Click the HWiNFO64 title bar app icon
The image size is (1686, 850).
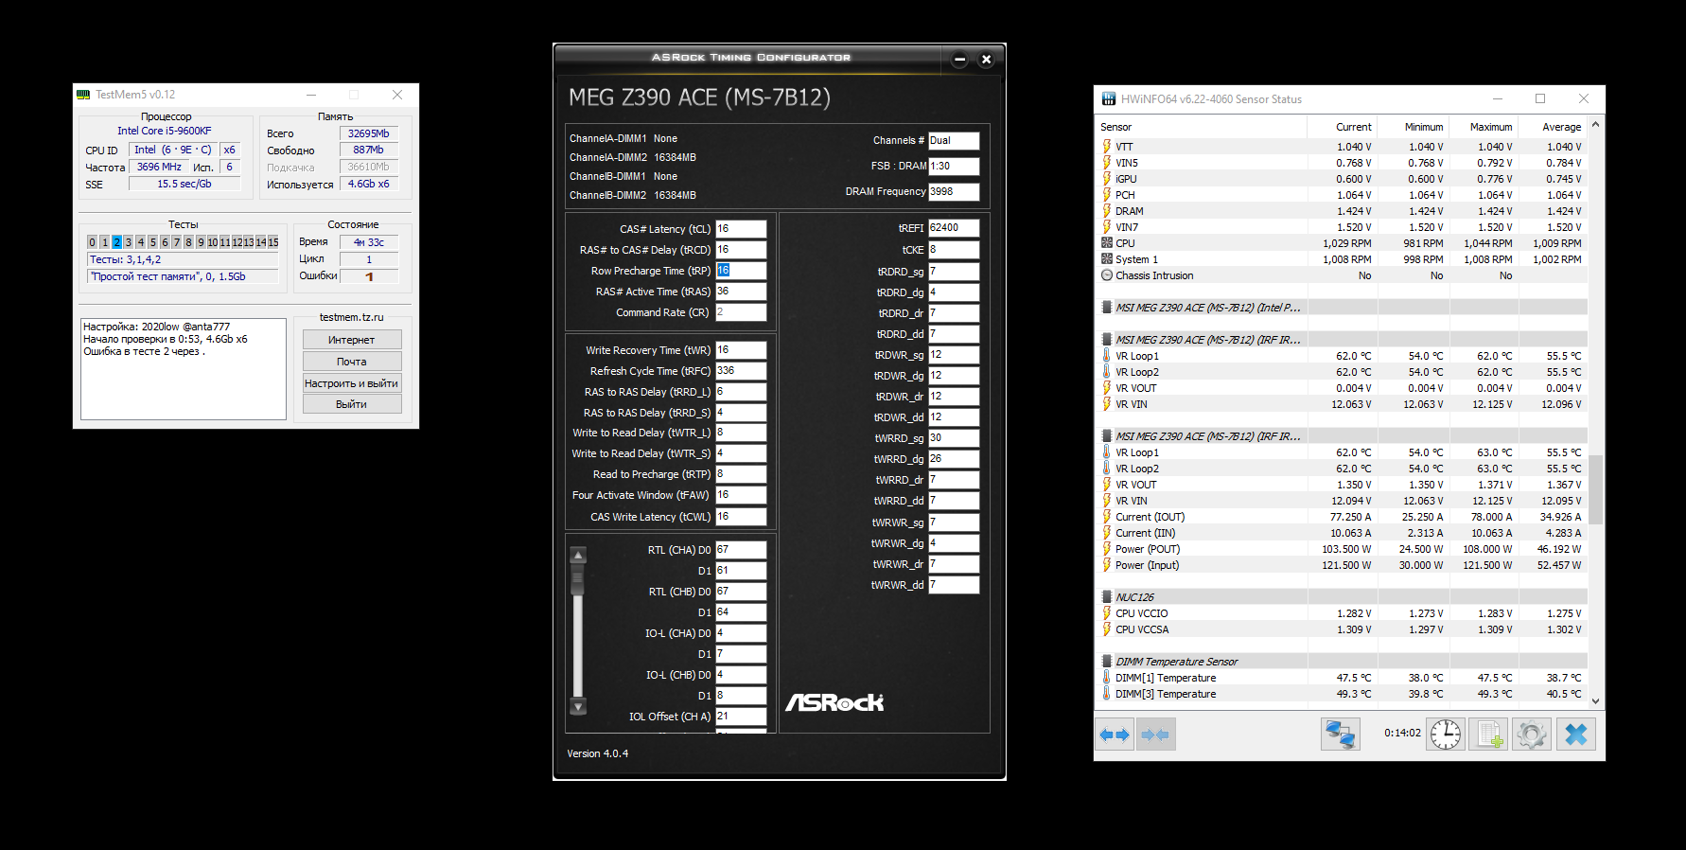coord(1109,98)
